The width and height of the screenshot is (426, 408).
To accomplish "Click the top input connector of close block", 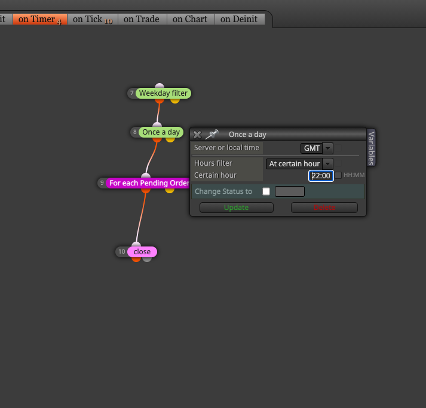I will pyautogui.click(x=136, y=245).
